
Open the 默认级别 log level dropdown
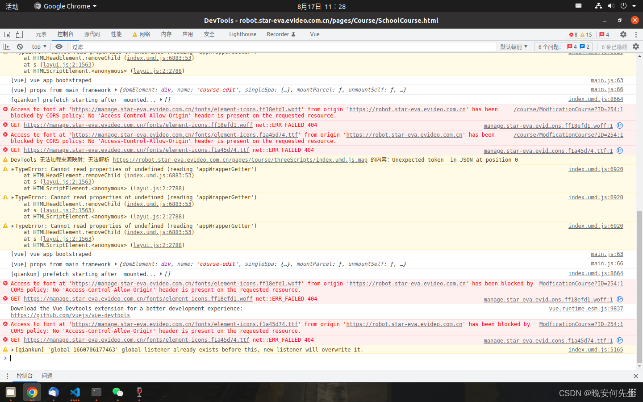(x=514, y=46)
